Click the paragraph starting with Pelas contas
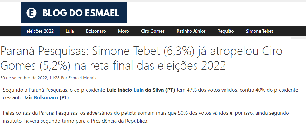The height and width of the screenshot is (133, 306). tap(145, 117)
